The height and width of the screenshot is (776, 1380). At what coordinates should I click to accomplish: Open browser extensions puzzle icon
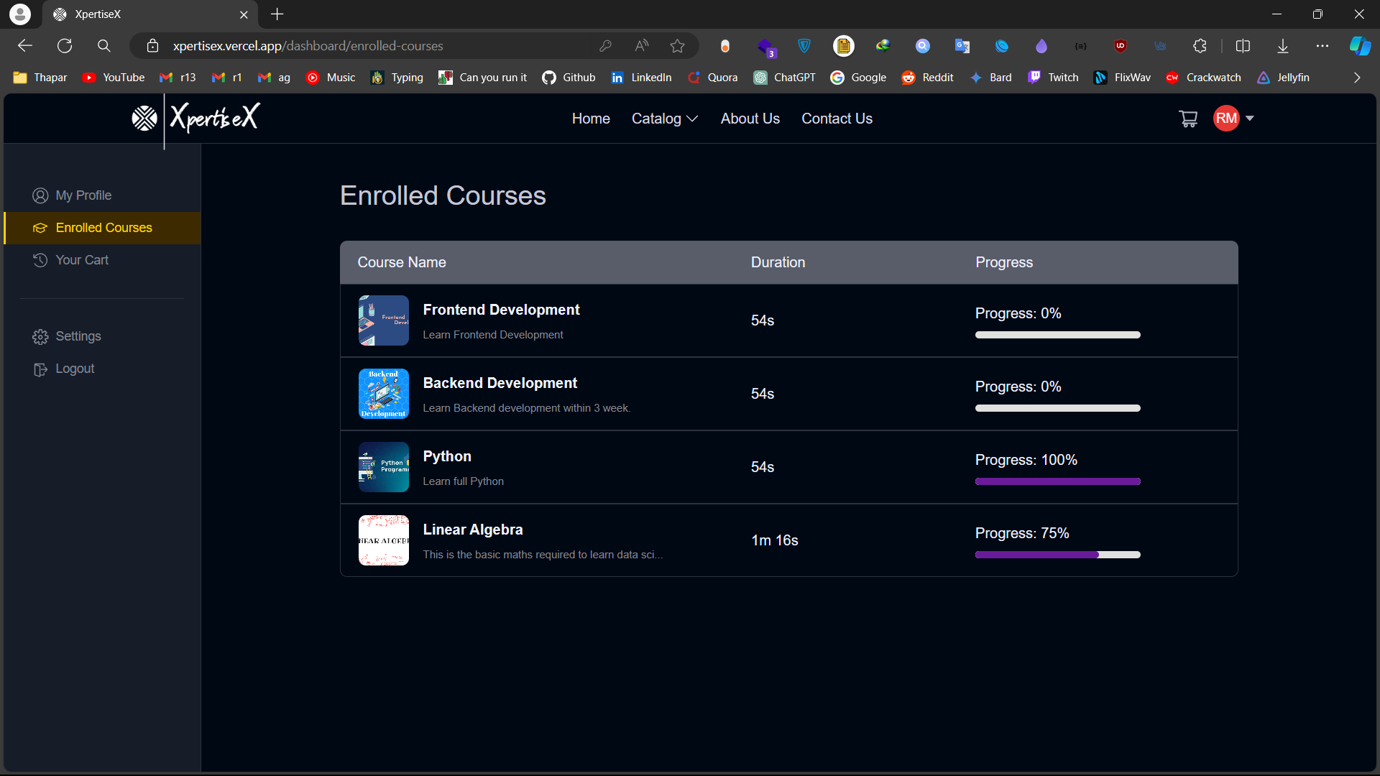[x=1200, y=46]
